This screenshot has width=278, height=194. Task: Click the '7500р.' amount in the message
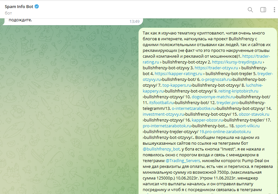(223, 172)
